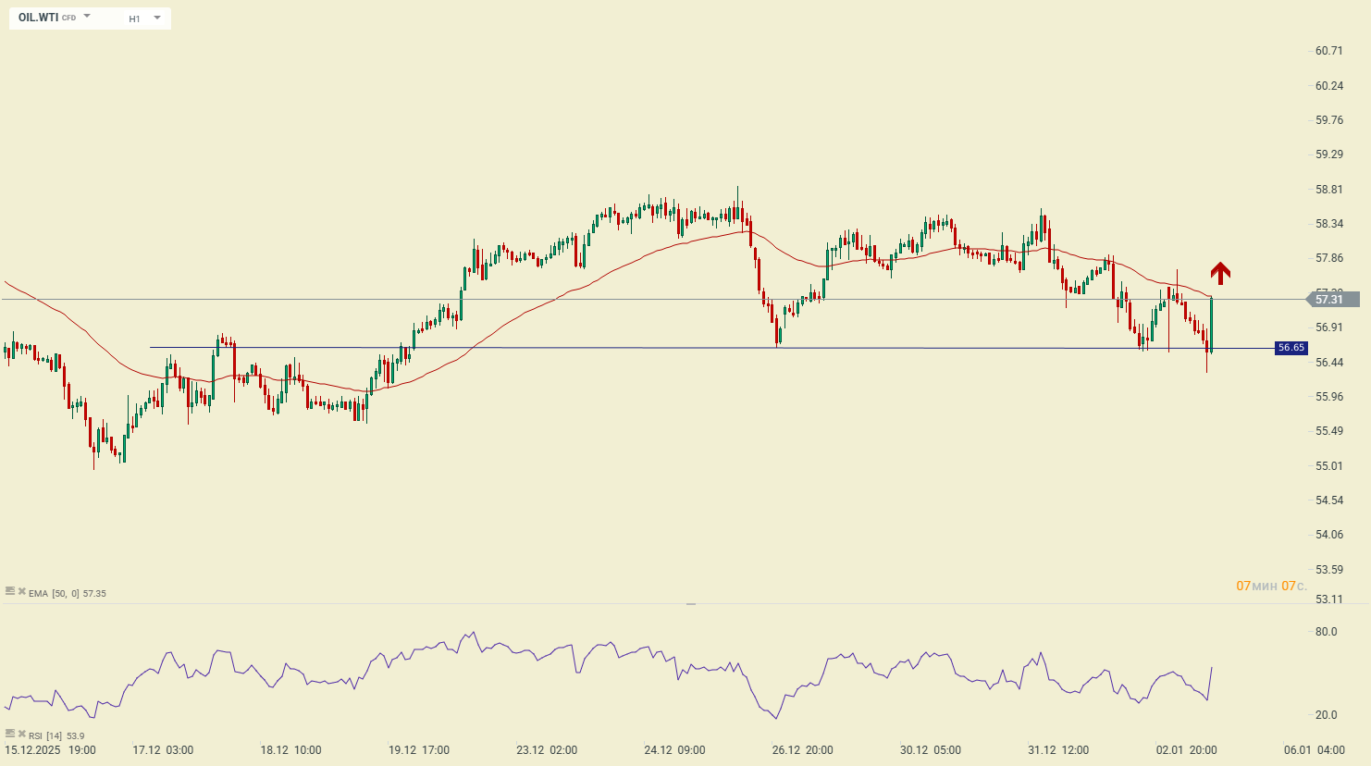Click the red up arrow marker on chart
Viewport: 1371px width, 766px height.
1220,272
